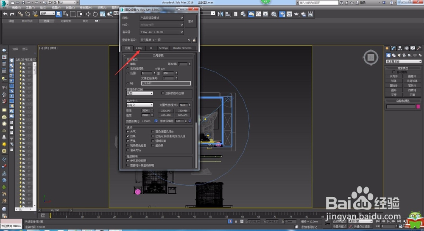Image resolution: width=424 pixels, height=231 pixels.
Task: Click the 长方体 box primitive button
Action: point(394,77)
